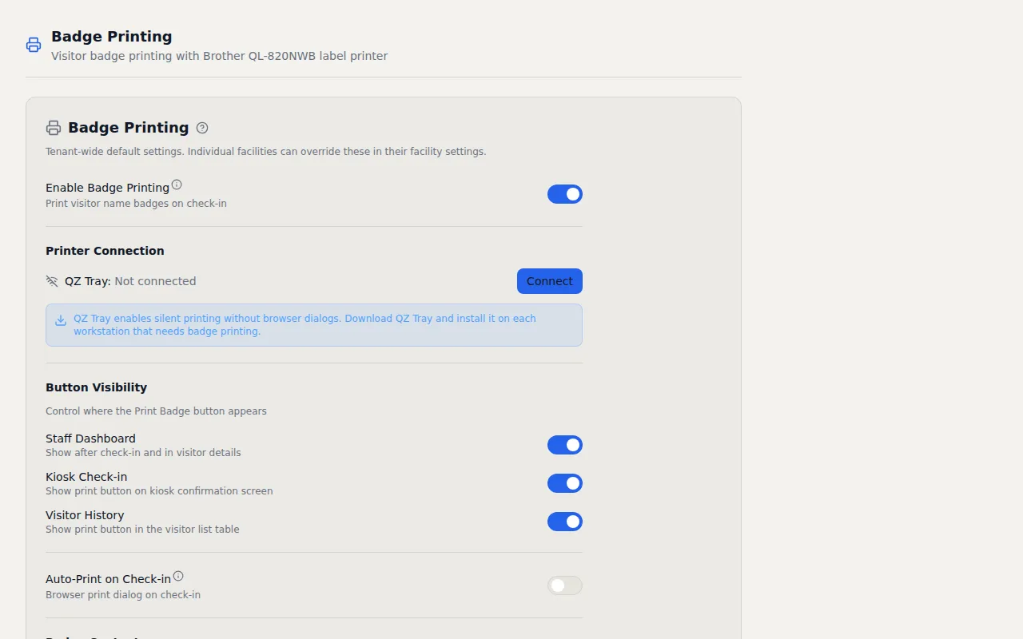This screenshot has width=1023, height=639.
Task: Disable the Visitor History toggle
Action: coord(564,522)
